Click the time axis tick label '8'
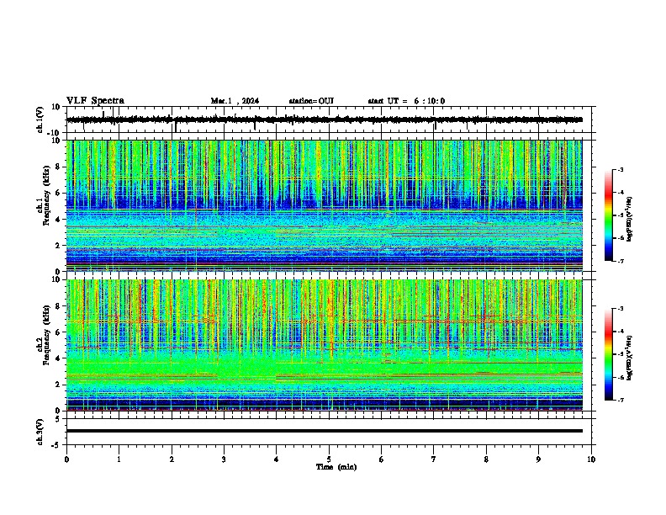 click(x=486, y=459)
